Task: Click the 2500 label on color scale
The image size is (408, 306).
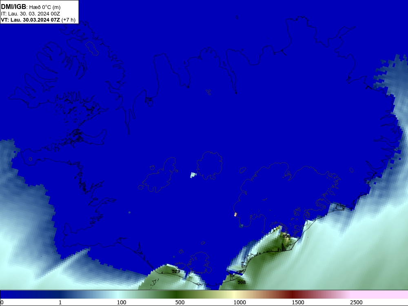Action: click(x=356, y=302)
